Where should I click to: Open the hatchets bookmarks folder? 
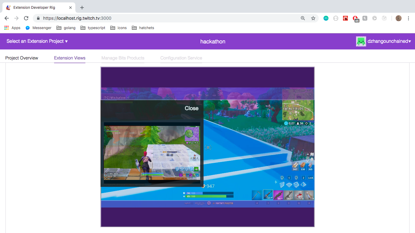tap(143, 28)
